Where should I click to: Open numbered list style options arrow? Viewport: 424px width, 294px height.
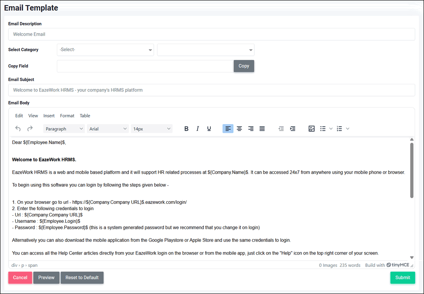[348, 129]
